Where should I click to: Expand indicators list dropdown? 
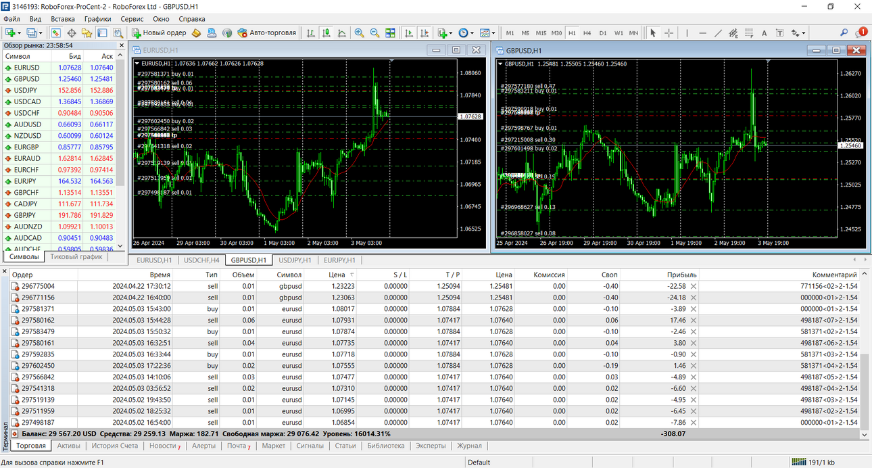pos(452,32)
